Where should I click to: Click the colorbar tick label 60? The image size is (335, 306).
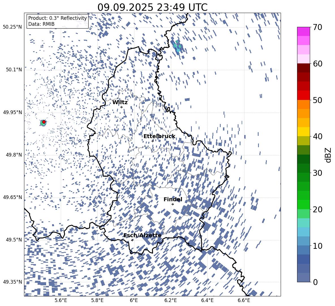(317, 64)
